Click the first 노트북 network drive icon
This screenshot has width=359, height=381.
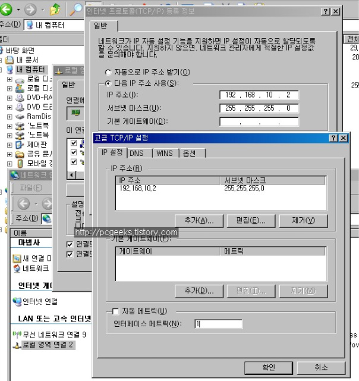click(x=20, y=126)
